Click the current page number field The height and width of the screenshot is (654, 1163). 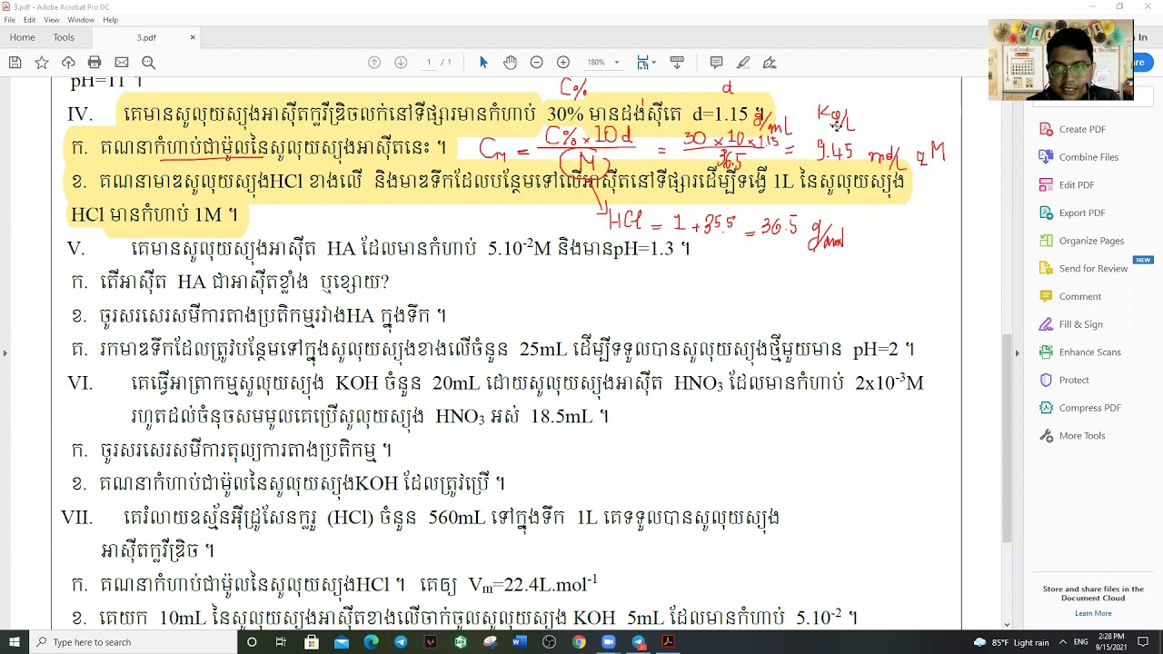(429, 63)
